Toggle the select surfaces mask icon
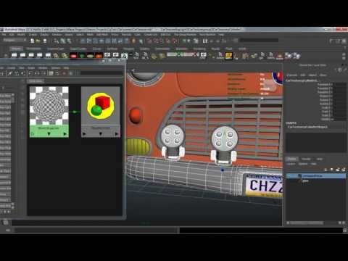This screenshot has height=261, width=348. (101, 41)
